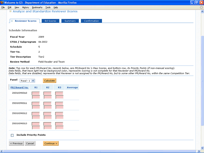Click the R1 column header
The height and width of the screenshot is (153, 204).
coord(36,87)
